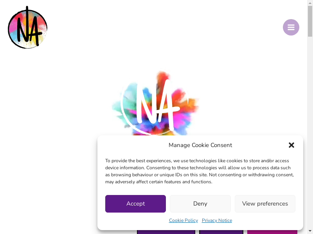Open View preferences for cookies
This screenshot has height=234, width=313.
[x=265, y=204]
